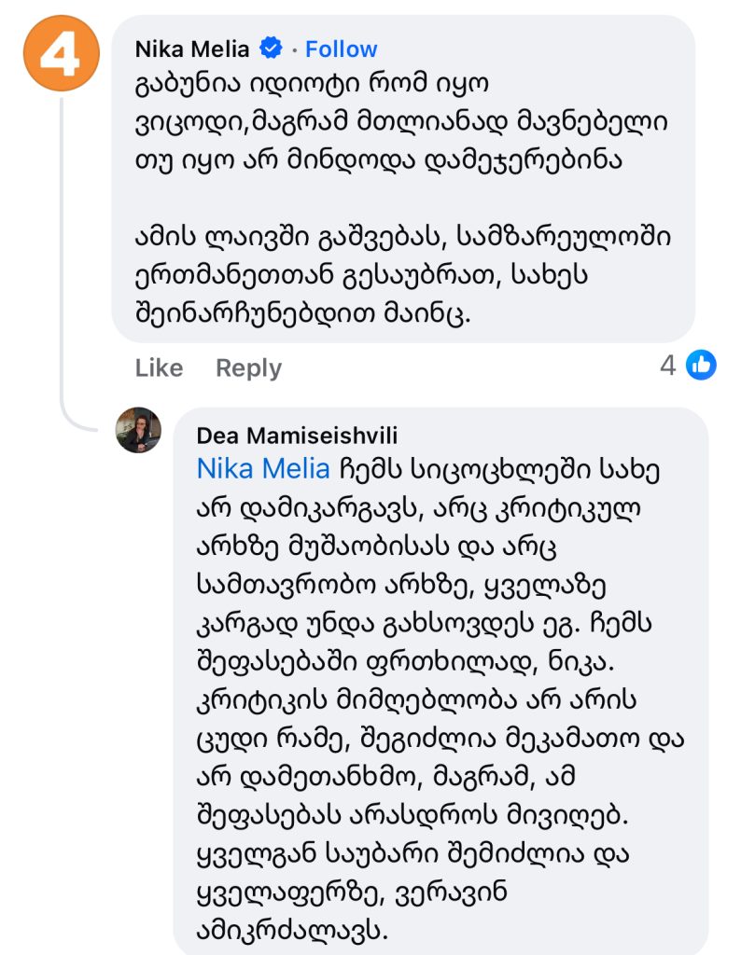Viewport: 755px width, 955px height.
Task: Show who reacted via the count 4
Action: 667,366
